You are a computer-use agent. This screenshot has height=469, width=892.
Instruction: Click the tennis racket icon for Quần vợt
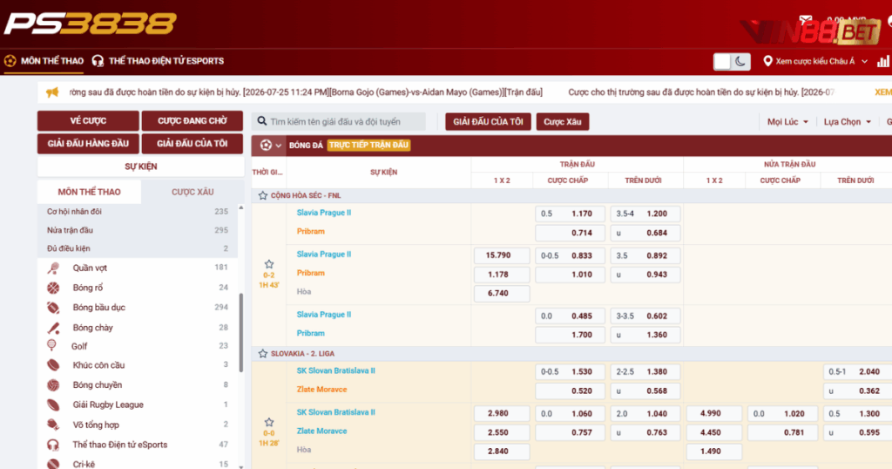click(53, 268)
